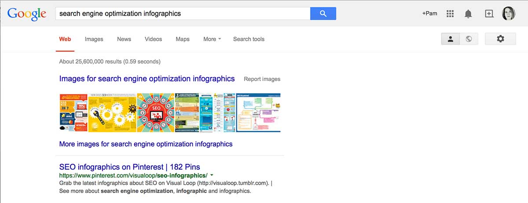Open the notifications bell
This screenshot has height=203, width=528.
pos(468,14)
